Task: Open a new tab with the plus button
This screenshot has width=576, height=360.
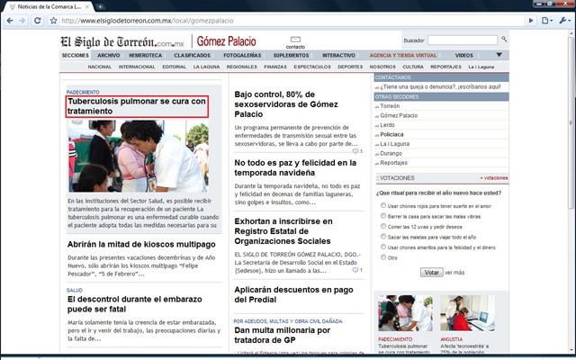Action: (100, 6)
